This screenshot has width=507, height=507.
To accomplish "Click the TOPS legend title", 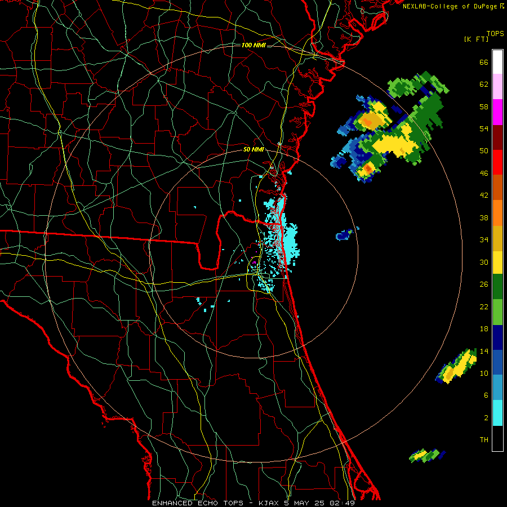I will point(495,34).
